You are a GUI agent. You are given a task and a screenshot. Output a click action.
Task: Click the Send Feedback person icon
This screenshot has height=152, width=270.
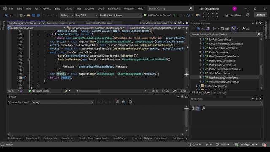point(248,15)
